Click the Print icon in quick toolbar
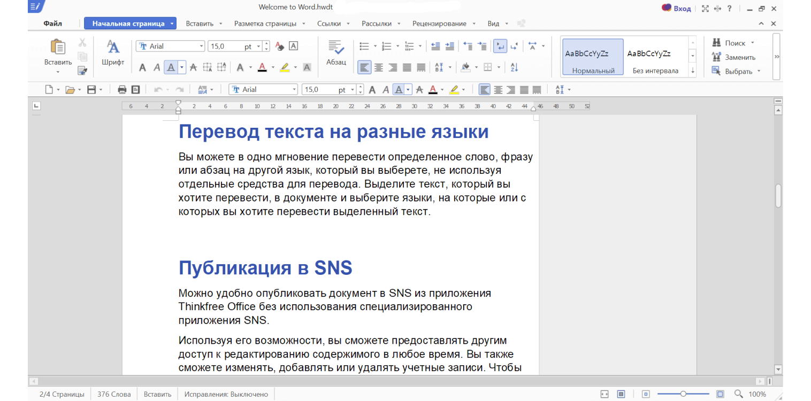 [122, 90]
